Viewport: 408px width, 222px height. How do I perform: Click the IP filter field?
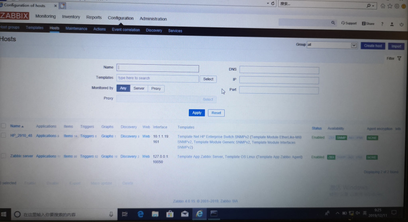[279, 80]
